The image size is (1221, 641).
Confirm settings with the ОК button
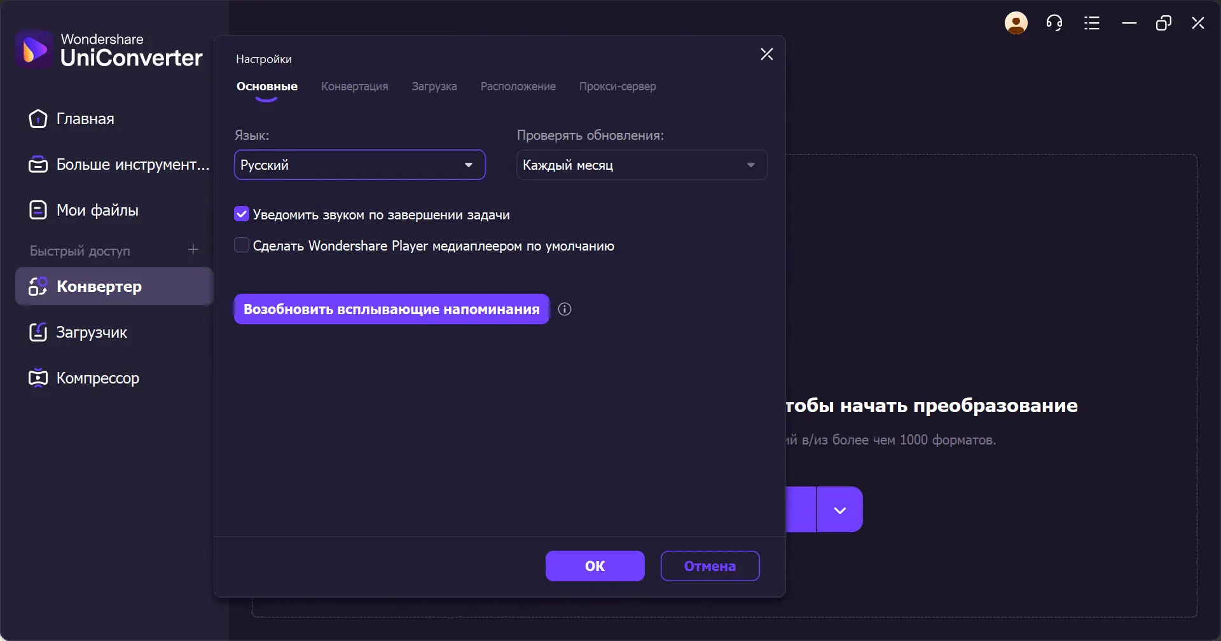point(595,566)
